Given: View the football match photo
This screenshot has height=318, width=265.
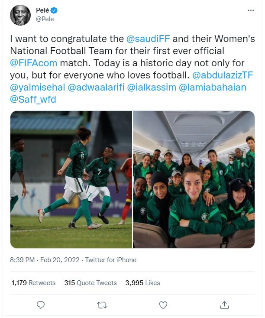Looking at the screenshot, I should [71, 179].
